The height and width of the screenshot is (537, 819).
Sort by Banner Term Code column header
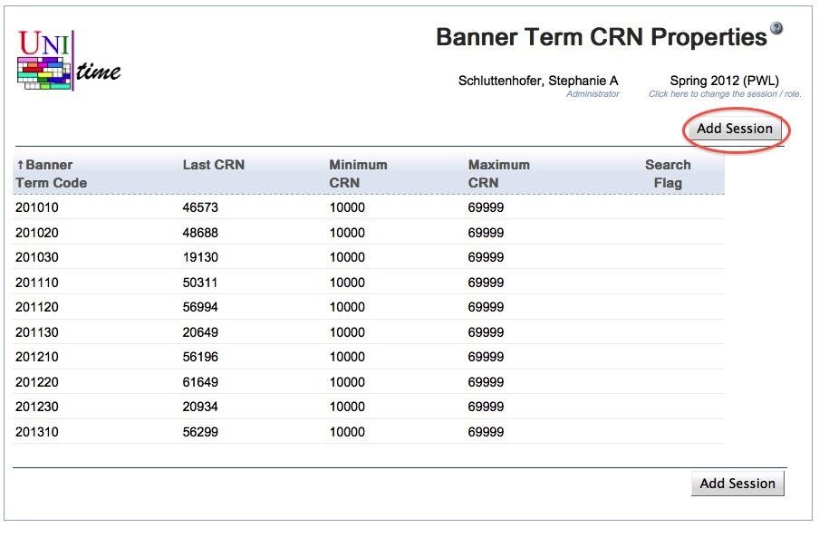(51, 174)
